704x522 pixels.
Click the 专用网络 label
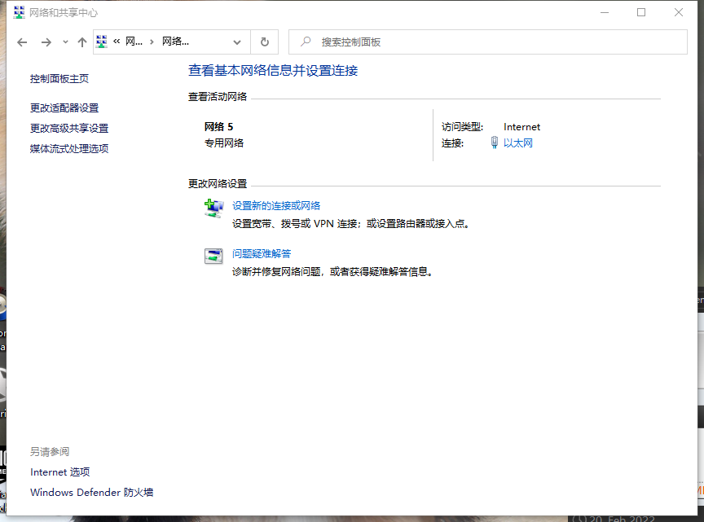pyautogui.click(x=224, y=143)
